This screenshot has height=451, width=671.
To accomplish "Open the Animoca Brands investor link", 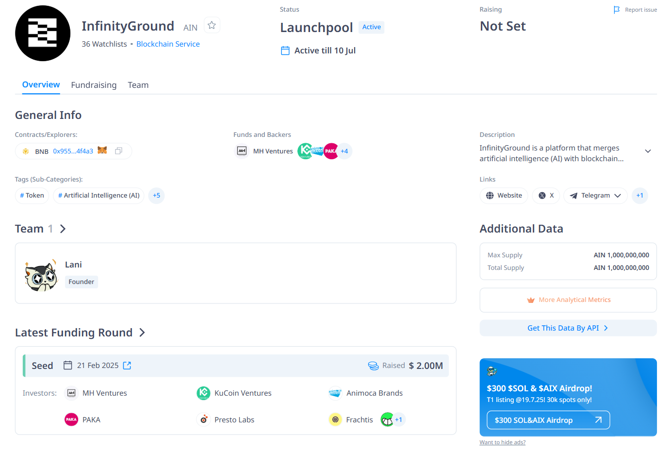I will (x=375, y=393).
